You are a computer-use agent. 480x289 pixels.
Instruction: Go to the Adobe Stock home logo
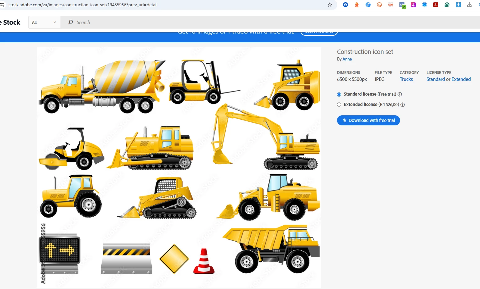click(x=10, y=22)
